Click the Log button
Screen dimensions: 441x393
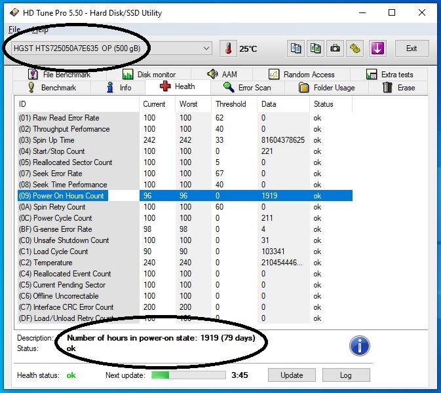point(345,375)
